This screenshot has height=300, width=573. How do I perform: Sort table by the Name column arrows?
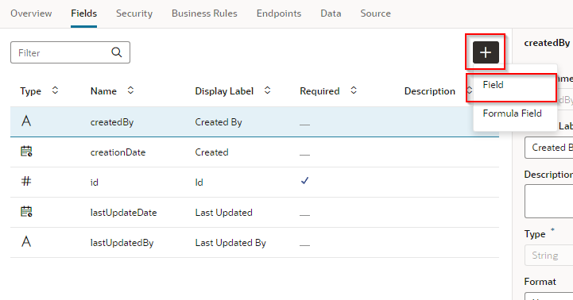coord(130,90)
